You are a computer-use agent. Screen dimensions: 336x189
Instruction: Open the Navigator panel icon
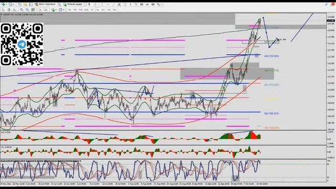(25, 4)
